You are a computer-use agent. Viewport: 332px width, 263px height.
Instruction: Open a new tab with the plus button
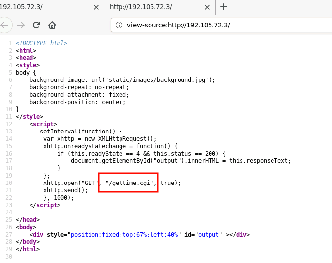tap(224, 7)
